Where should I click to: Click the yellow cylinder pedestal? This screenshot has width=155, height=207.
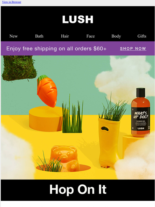46,119
